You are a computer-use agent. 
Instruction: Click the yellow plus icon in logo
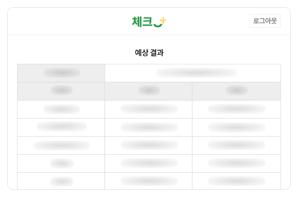click(163, 20)
